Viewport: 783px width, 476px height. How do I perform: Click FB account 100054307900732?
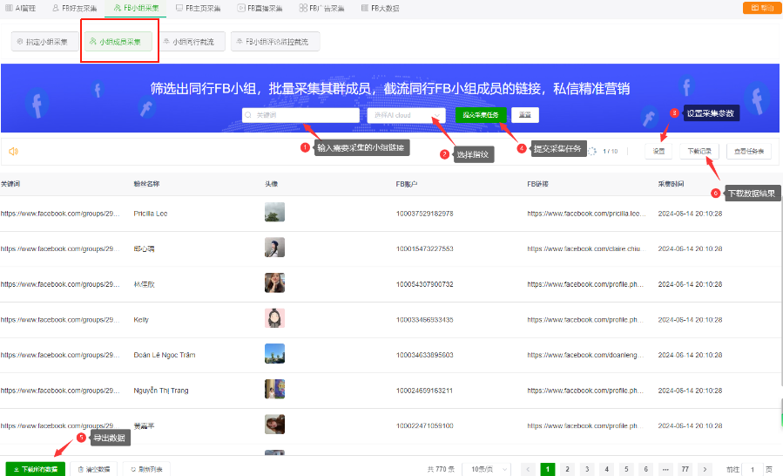pos(424,284)
